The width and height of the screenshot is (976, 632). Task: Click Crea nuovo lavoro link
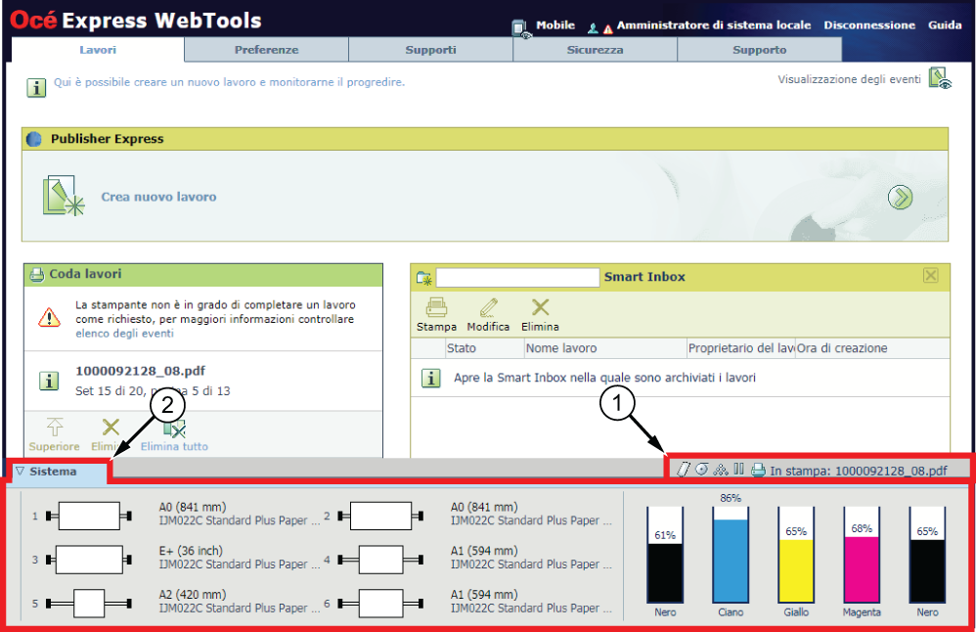click(x=158, y=197)
